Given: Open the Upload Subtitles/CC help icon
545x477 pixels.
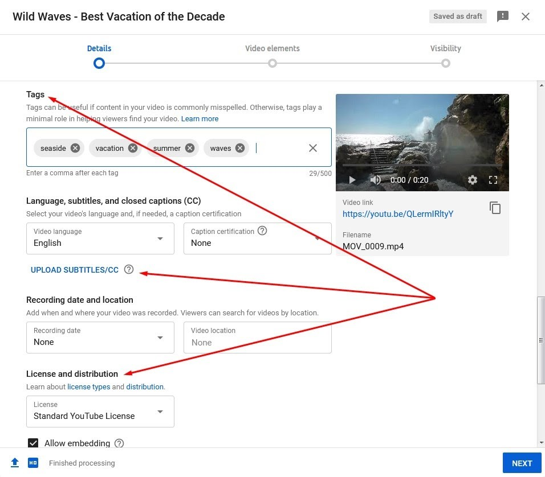Looking at the screenshot, I should click(x=129, y=269).
